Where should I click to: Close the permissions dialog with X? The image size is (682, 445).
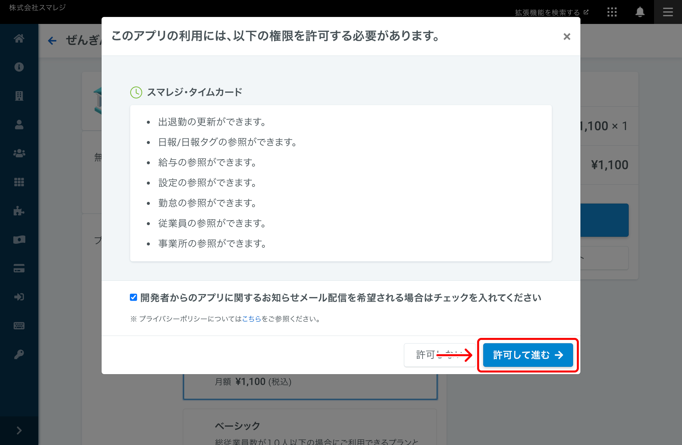pyautogui.click(x=567, y=37)
